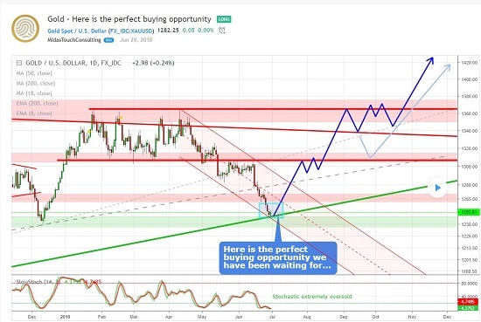This screenshot has width=481, height=322.
Task: Select the EMA (8, close) indicator label
Action: point(34,113)
